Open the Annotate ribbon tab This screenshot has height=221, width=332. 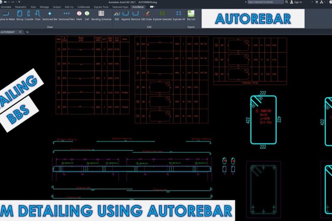click(6, 7)
